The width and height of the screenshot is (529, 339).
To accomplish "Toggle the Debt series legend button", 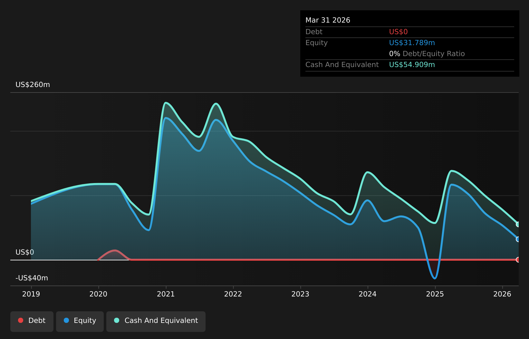I will pos(32,321).
